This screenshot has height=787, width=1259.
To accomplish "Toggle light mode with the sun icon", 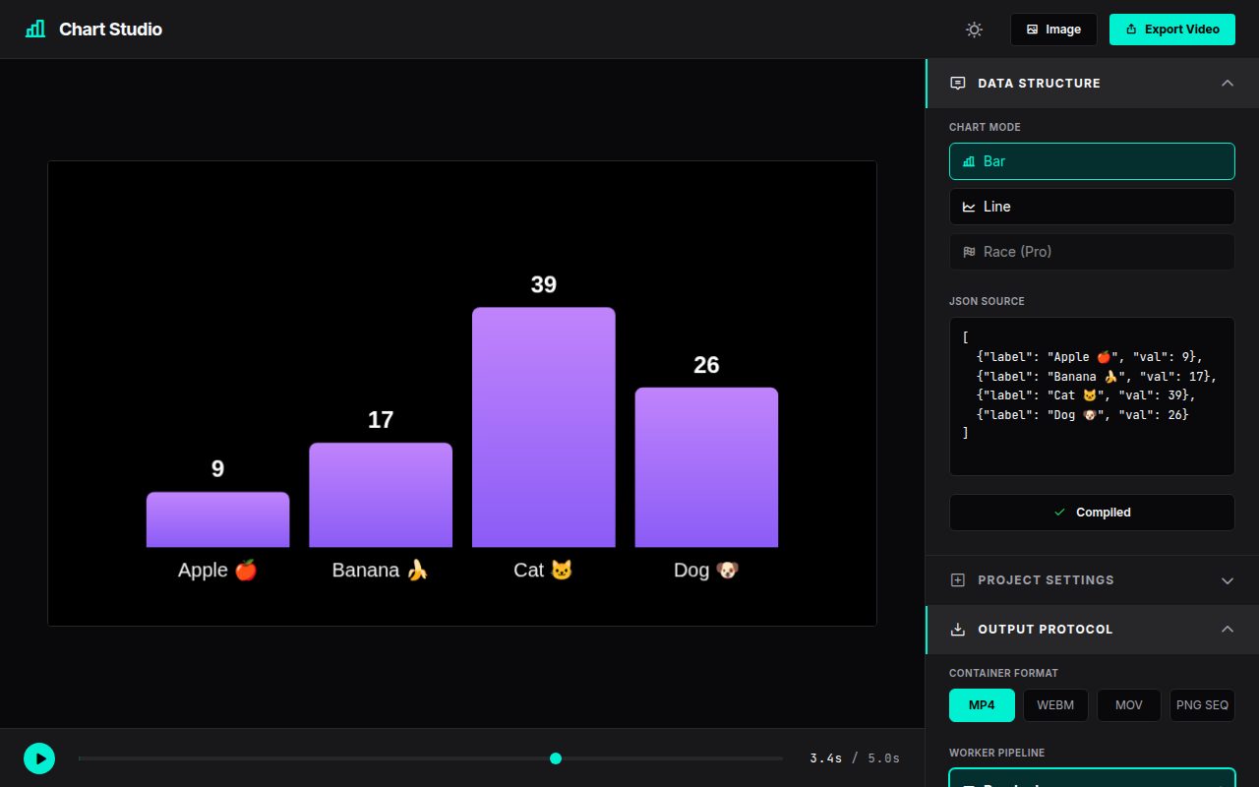I will pyautogui.click(x=974, y=30).
